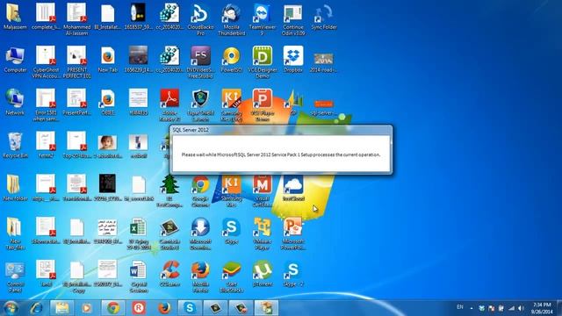
Task: Open the WPS Player shortcut icon
Action: (x=263, y=104)
